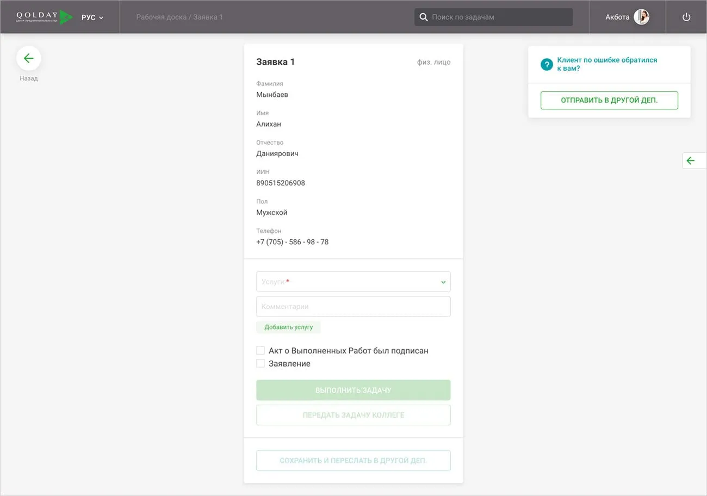The height and width of the screenshot is (496, 707).
Task: Enable the Заявление checkbox
Action: [261, 363]
